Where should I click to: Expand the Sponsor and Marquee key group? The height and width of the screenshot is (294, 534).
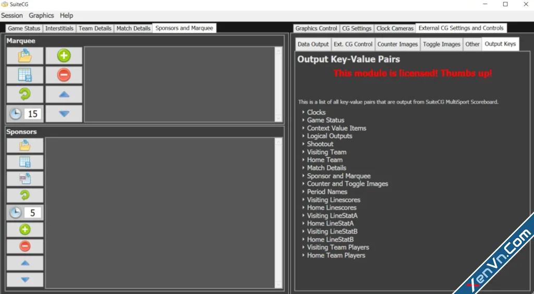(x=303, y=175)
